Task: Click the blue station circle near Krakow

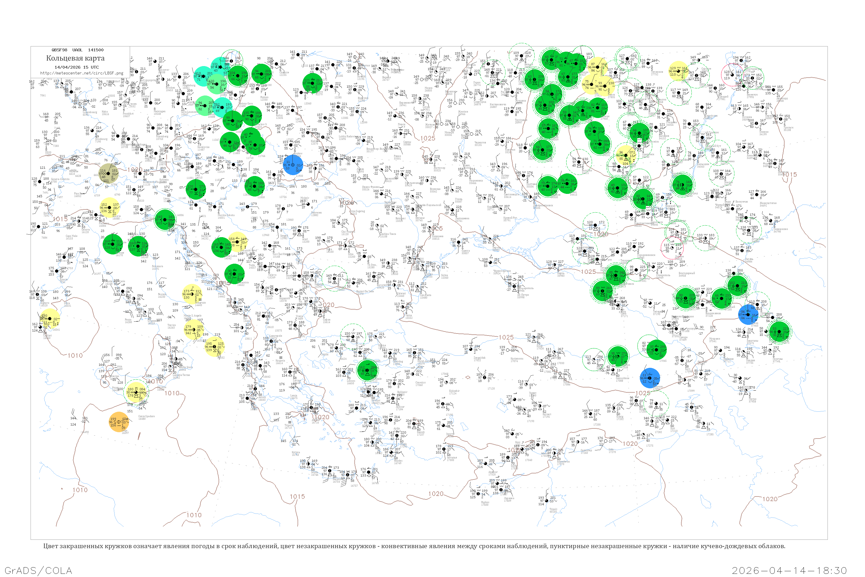Action: pyautogui.click(x=293, y=165)
